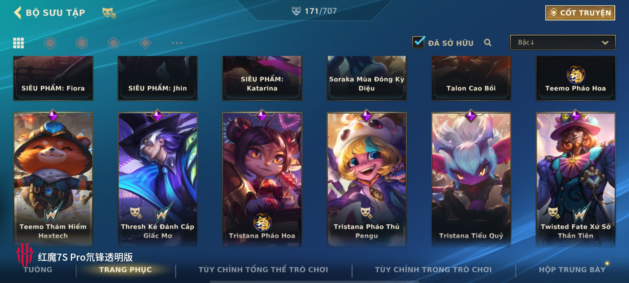Viewport: 629px width, 283px height.
Task: Select the pentagon rarity filter icon
Action: pyautogui.click(x=113, y=43)
